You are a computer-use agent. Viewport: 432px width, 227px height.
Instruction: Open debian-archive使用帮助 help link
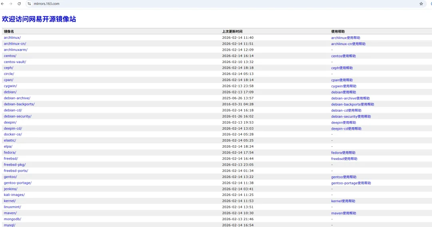(x=350, y=98)
